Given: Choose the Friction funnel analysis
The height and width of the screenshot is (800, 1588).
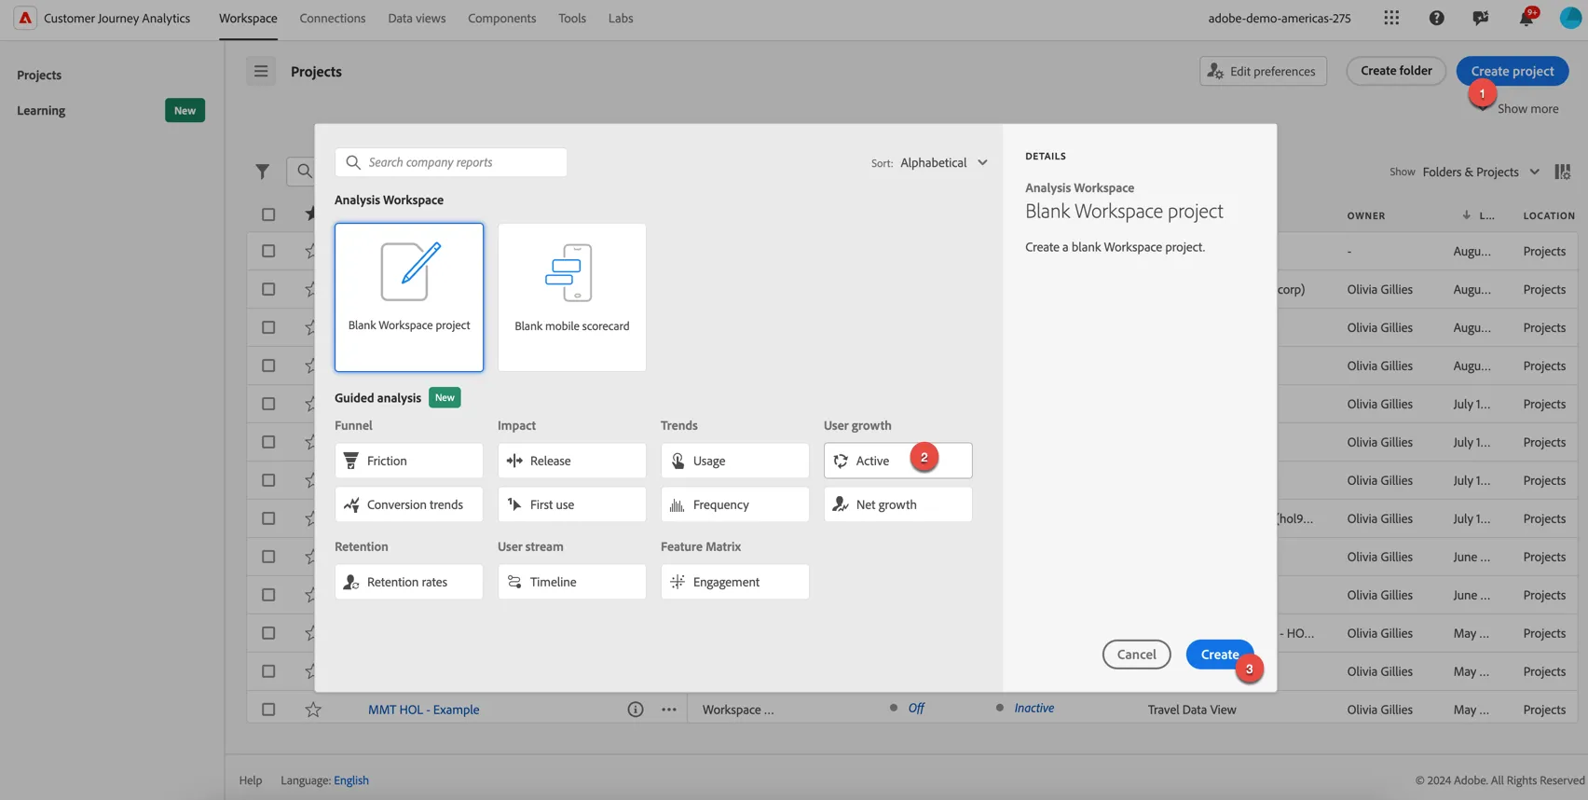Looking at the screenshot, I should click(409, 461).
